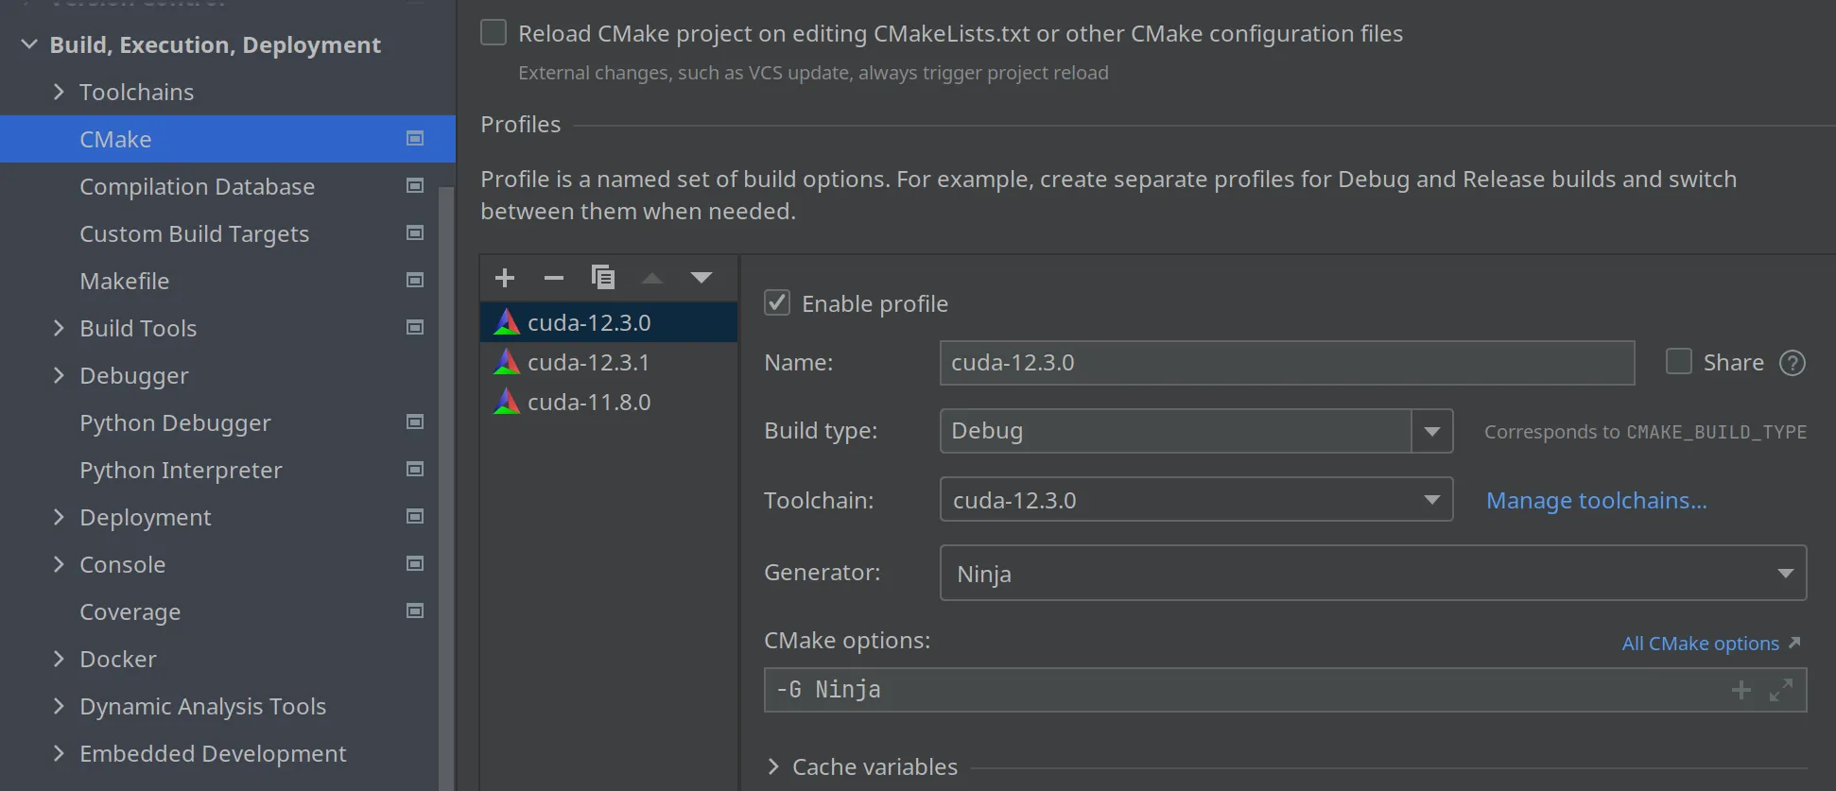1836x791 pixels.
Task: Click project-level icon next to Python Interpreter
Action: pos(415,470)
